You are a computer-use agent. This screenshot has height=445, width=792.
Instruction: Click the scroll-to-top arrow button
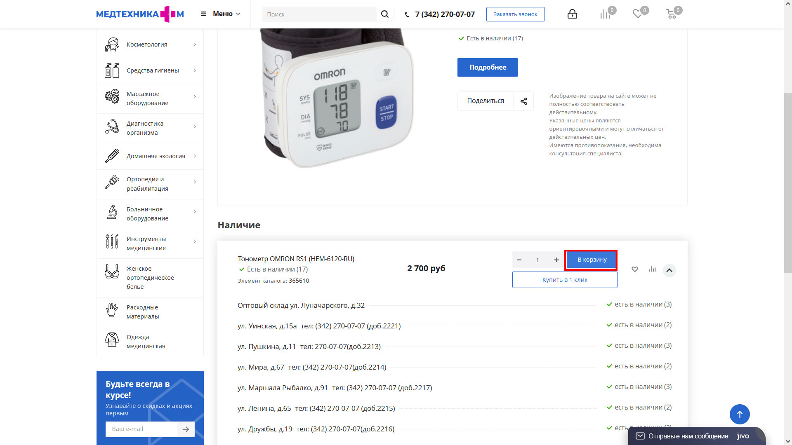point(740,414)
